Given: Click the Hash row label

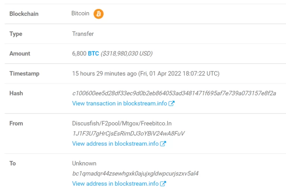Looking at the screenshot, I should [16, 93].
